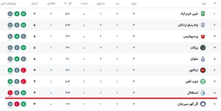This screenshot has height=111, width=221.
Task: Sort by the تفاضل (goal difference) column header
Action: tap(51, 4)
